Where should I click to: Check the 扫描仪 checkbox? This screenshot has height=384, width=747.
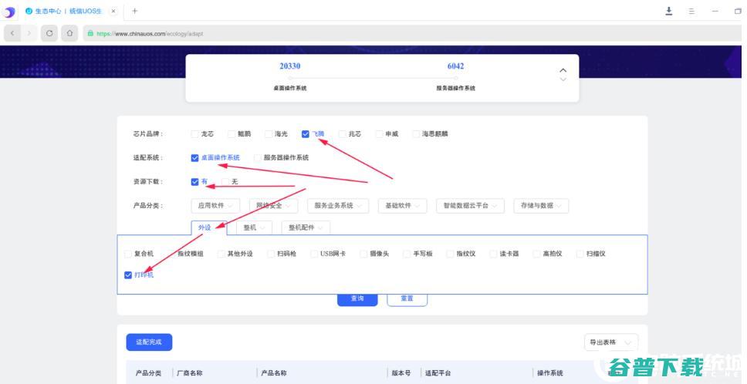coord(580,254)
